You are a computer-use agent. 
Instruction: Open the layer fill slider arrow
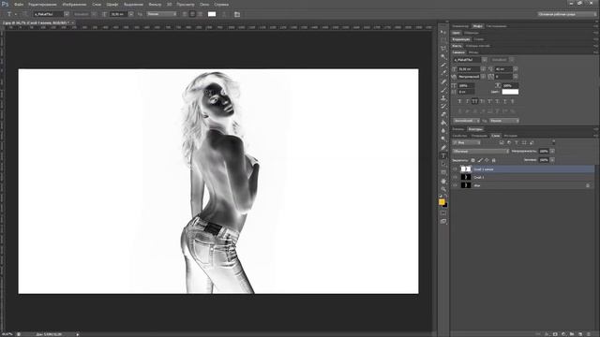(x=552, y=160)
